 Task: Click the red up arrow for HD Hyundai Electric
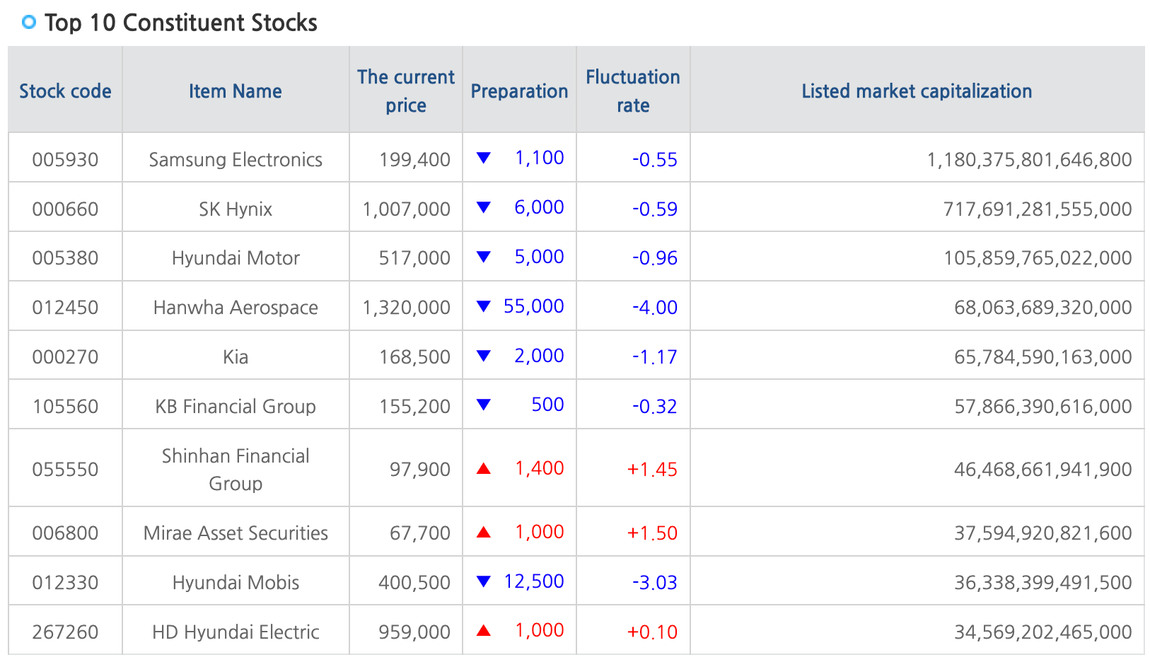click(484, 630)
